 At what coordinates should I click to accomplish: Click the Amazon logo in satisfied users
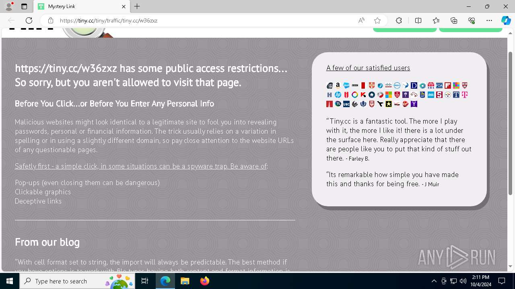click(338, 85)
